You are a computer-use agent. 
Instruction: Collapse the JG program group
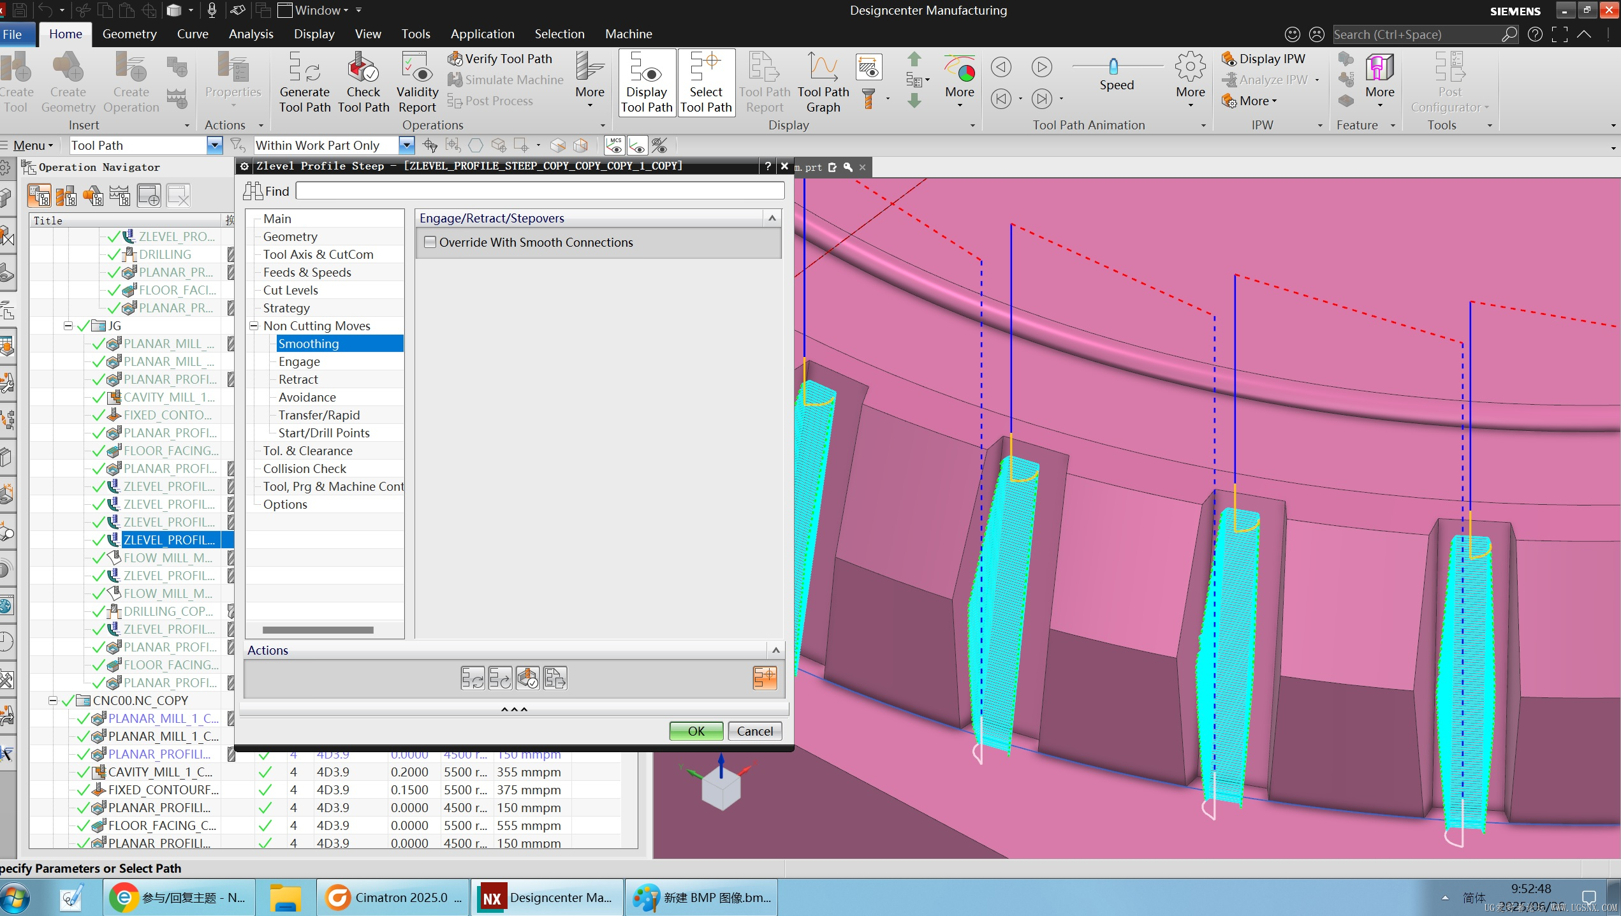pyautogui.click(x=68, y=326)
